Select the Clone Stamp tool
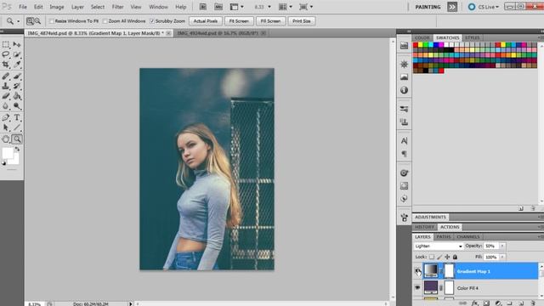The width and height of the screenshot is (544, 306). [x=6, y=86]
